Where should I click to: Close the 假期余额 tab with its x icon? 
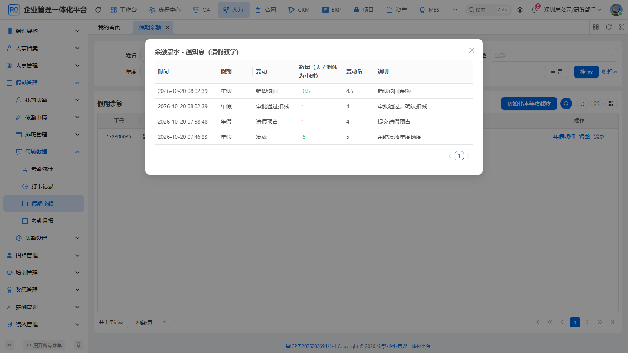[x=168, y=27]
